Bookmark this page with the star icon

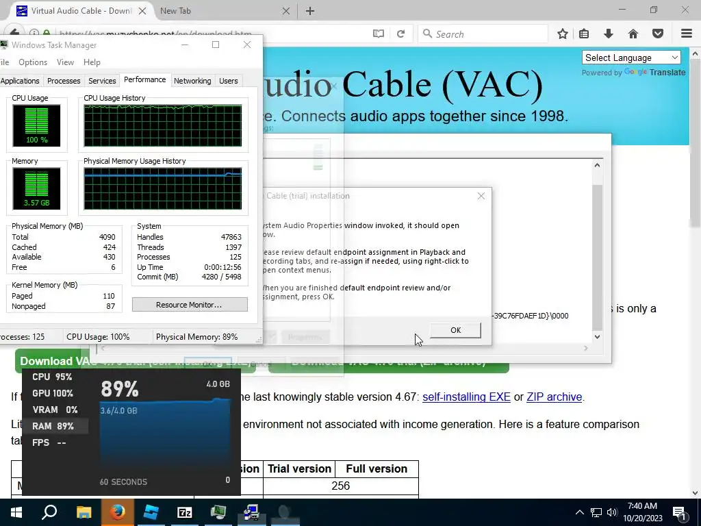563,34
